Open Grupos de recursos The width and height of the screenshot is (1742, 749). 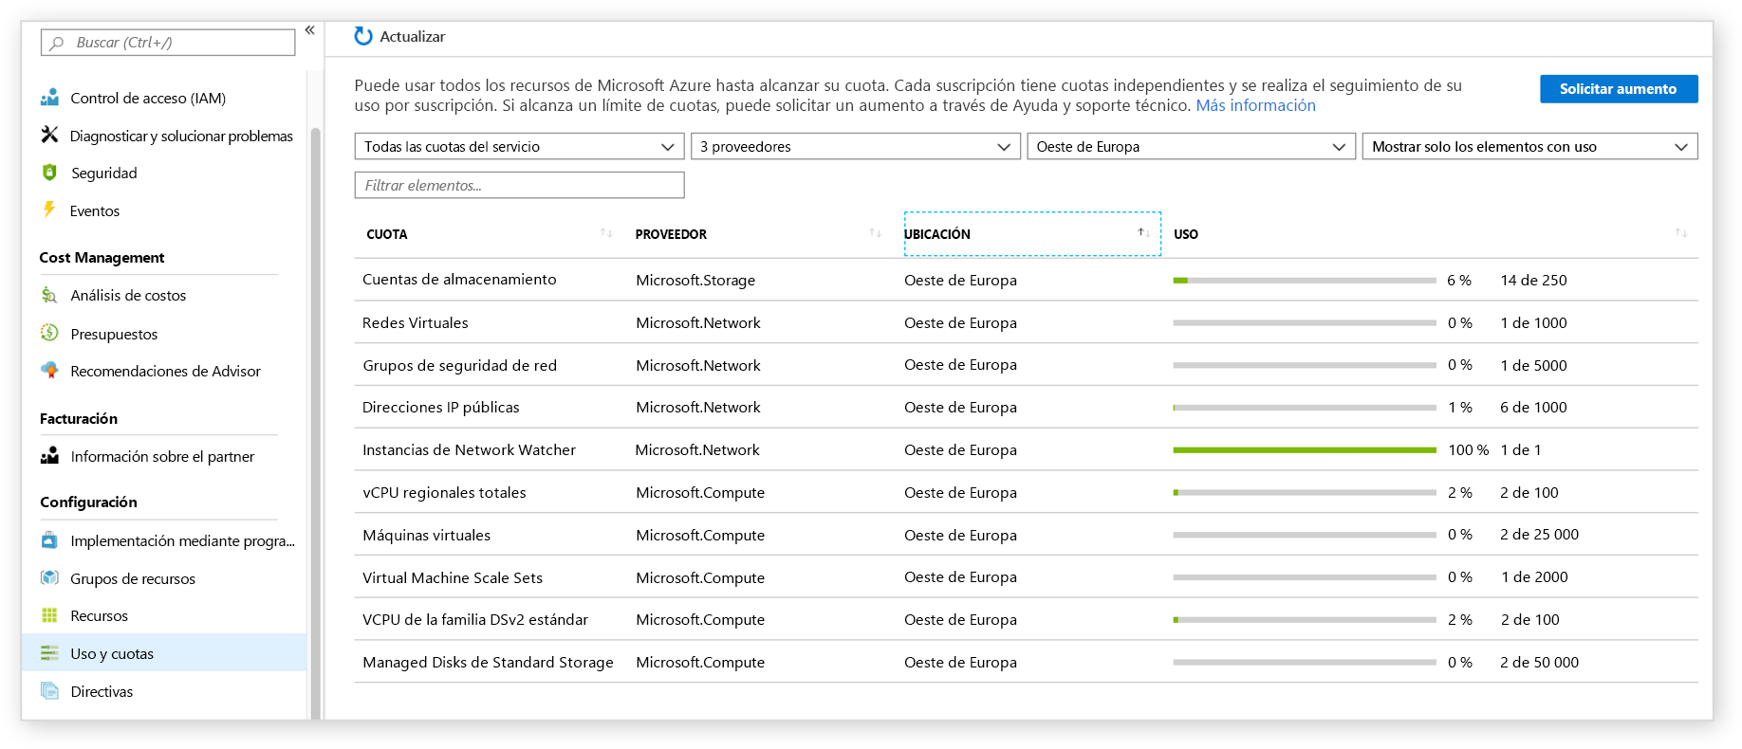click(x=133, y=578)
